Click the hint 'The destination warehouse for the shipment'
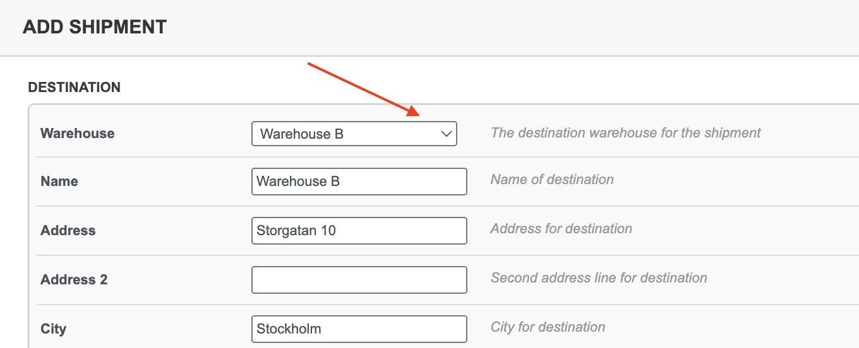This screenshot has width=859, height=348. 626,133
